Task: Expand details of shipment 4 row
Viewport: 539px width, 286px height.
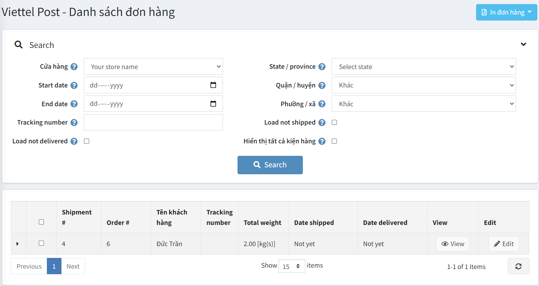Action: point(18,244)
